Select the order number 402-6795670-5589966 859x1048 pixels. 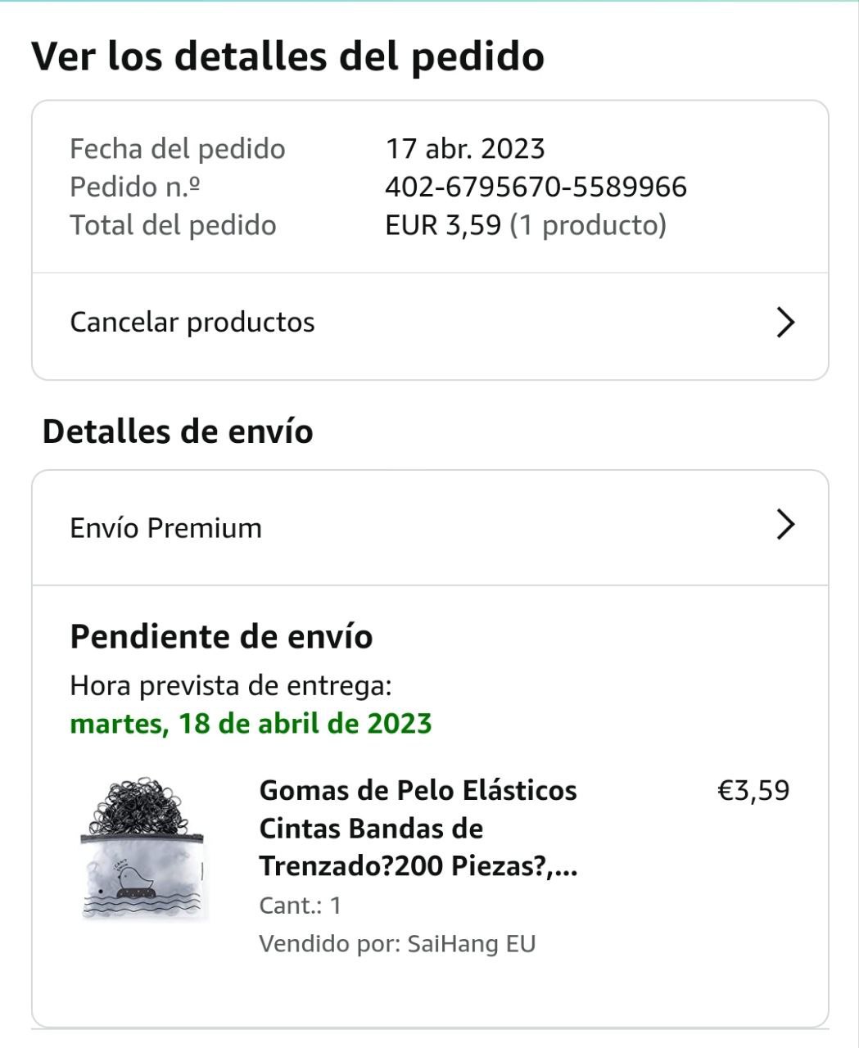(x=536, y=187)
